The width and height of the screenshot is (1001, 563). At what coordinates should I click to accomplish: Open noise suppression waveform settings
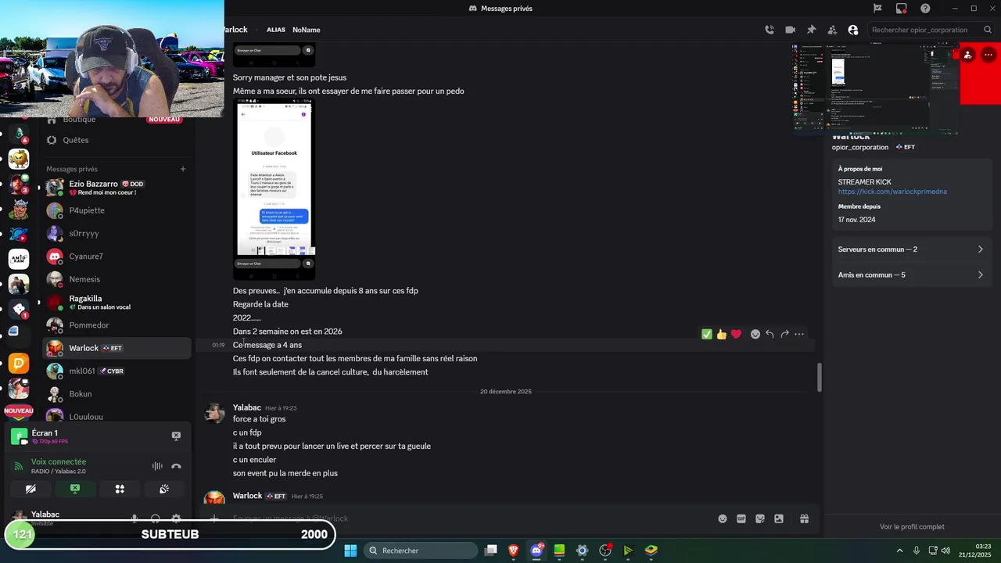coord(157,466)
